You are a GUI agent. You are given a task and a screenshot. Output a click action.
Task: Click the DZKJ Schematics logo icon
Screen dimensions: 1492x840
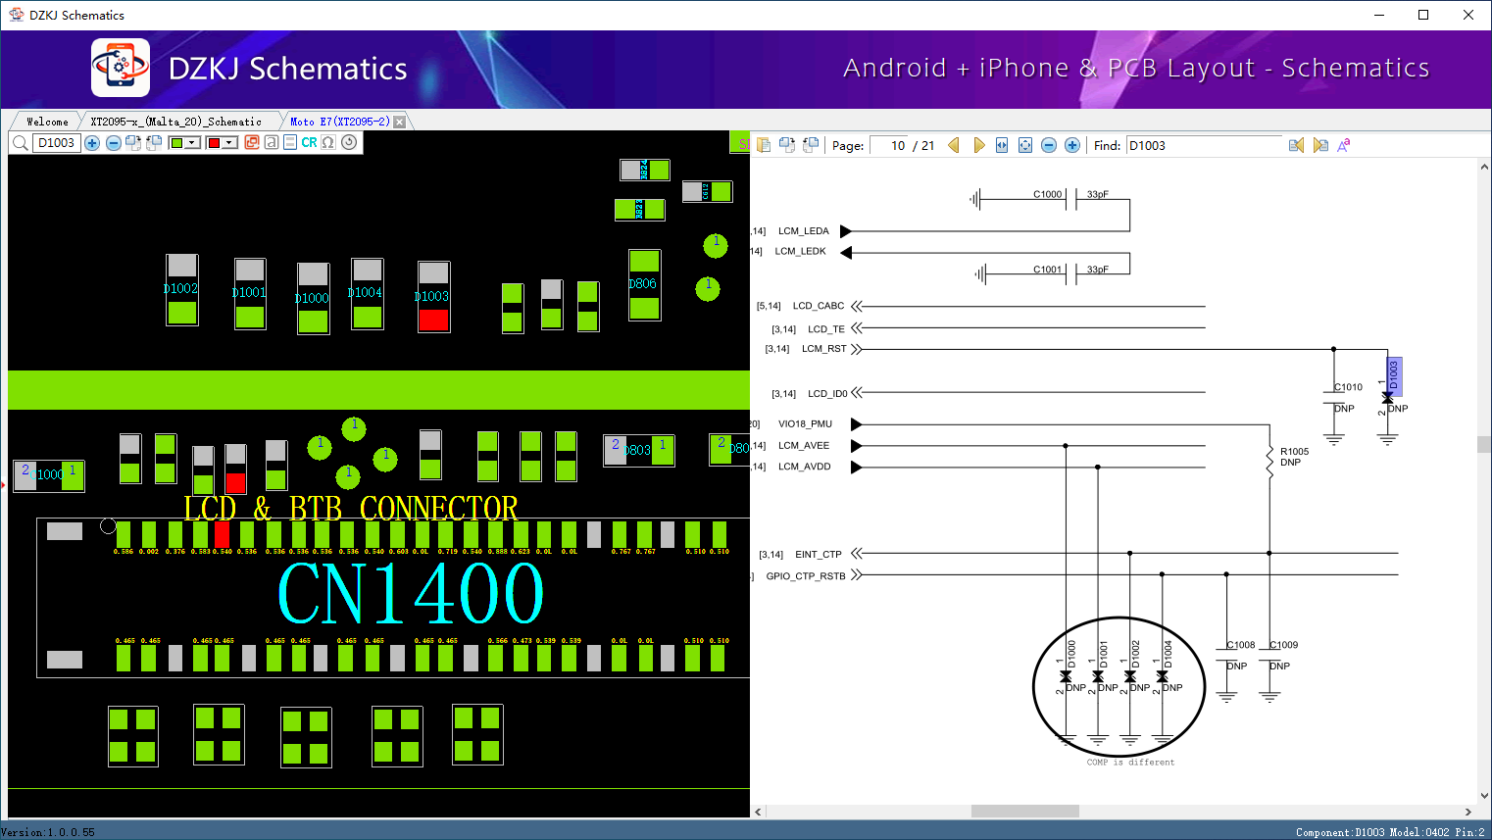(x=121, y=68)
